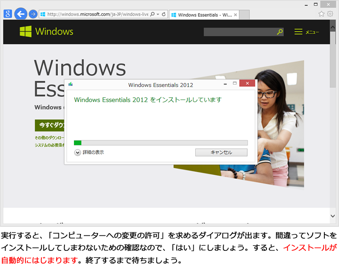Open the address bar dropdown arrow

[158, 14]
